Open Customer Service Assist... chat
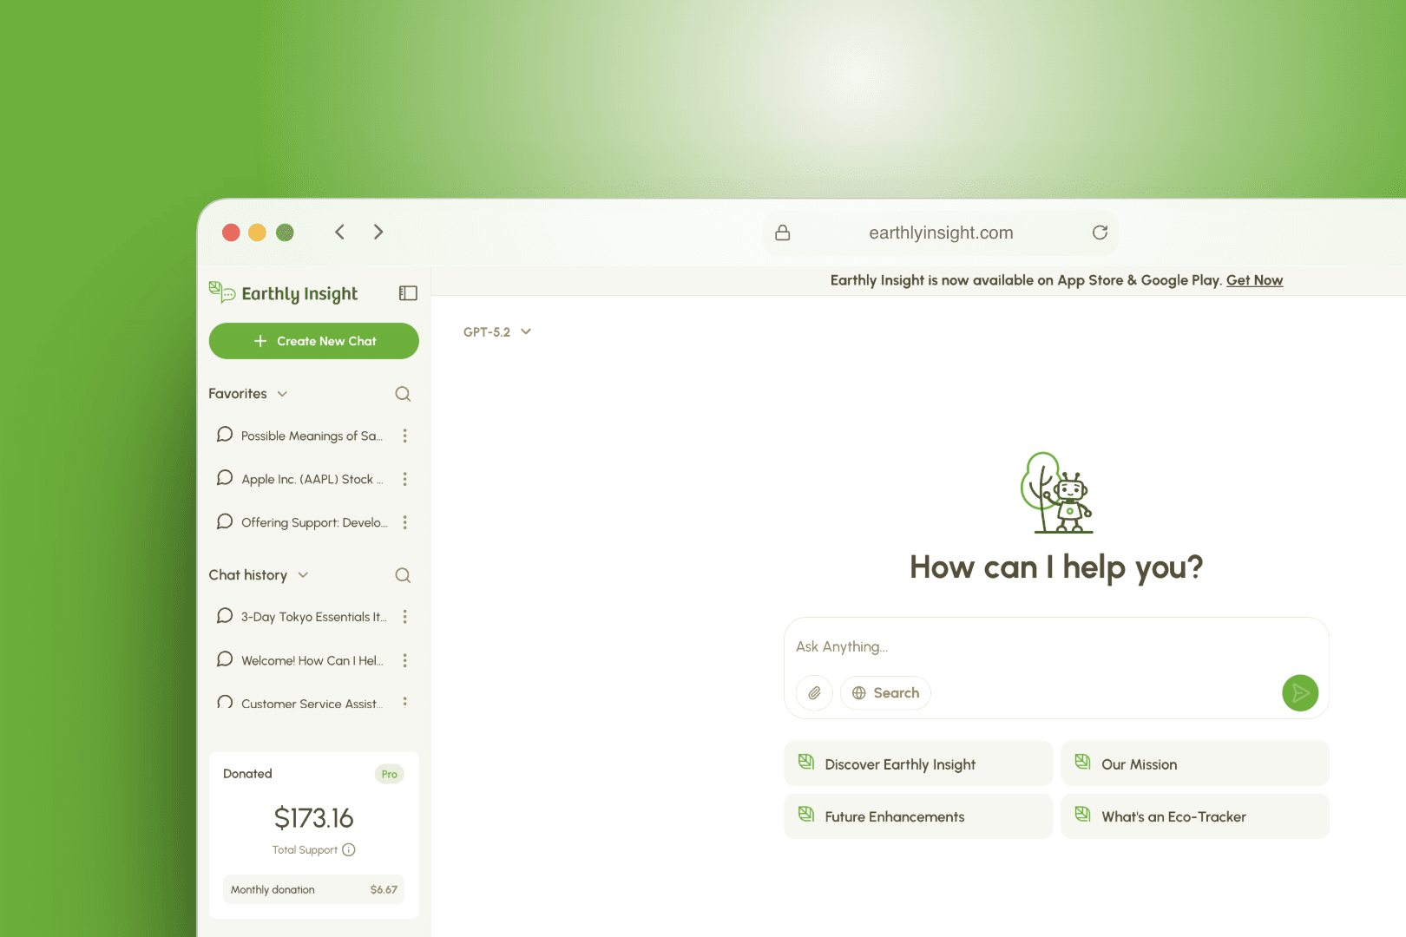Image resolution: width=1406 pixels, height=937 pixels. click(x=299, y=703)
